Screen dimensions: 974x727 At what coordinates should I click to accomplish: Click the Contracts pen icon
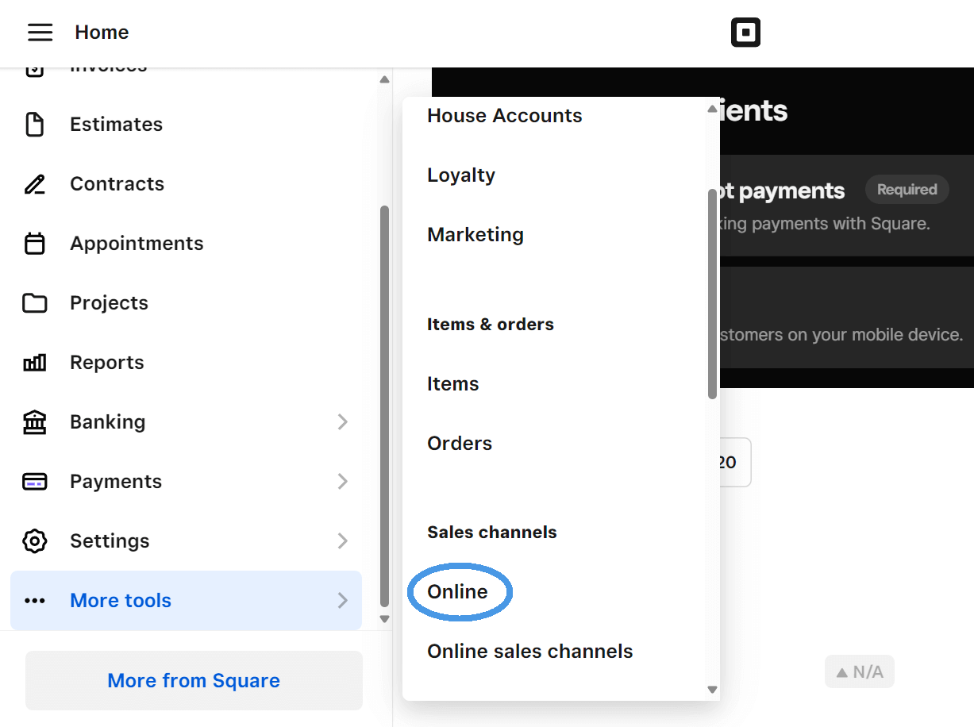pos(35,183)
